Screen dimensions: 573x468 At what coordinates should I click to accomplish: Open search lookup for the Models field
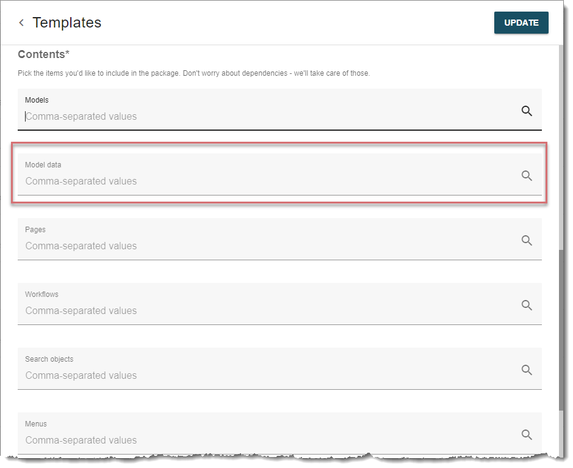pos(527,111)
